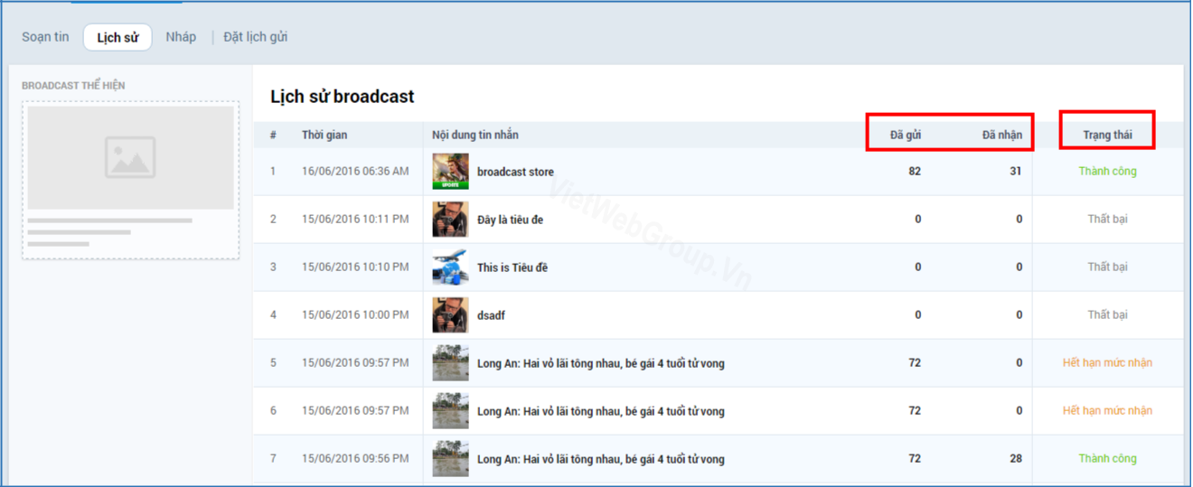The height and width of the screenshot is (487, 1193).
Task: Click the Trạng thái column header
Action: tap(1107, 136)
